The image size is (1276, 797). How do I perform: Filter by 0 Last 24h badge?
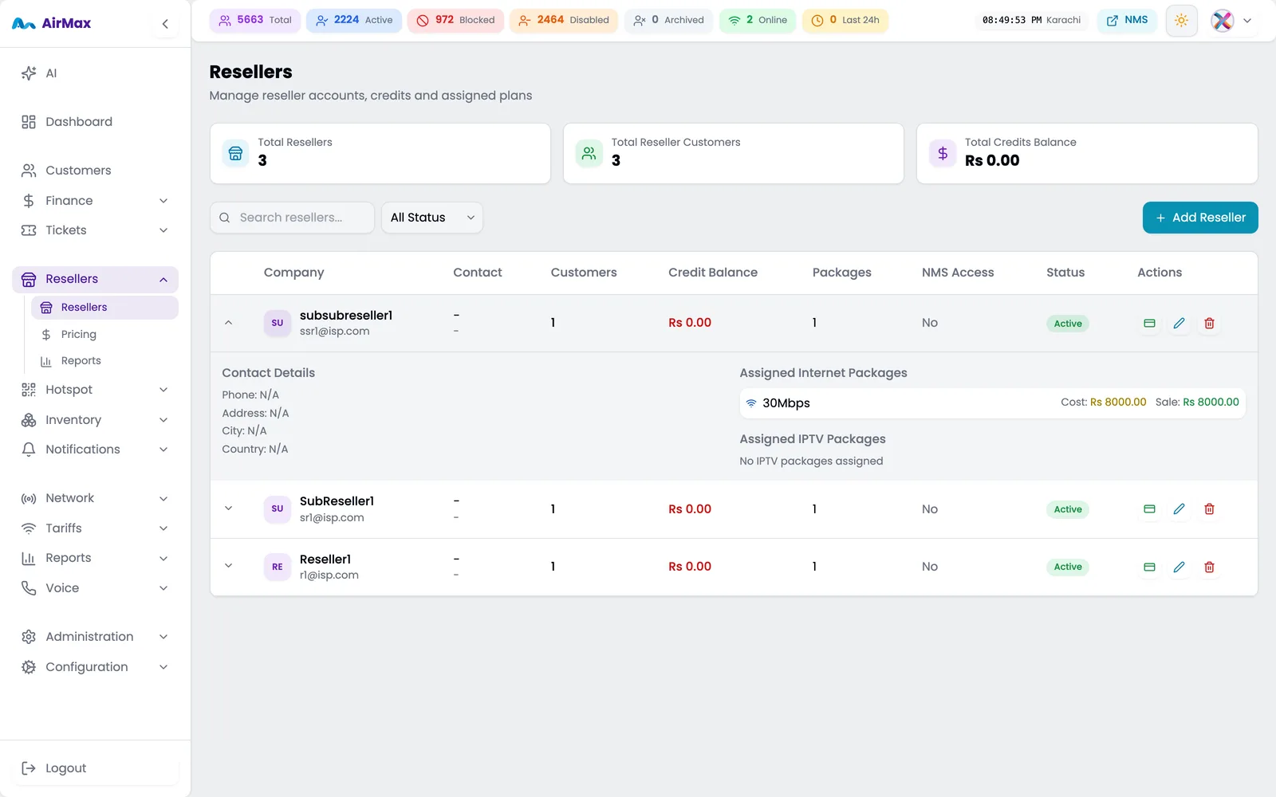[x=845, y=20]
